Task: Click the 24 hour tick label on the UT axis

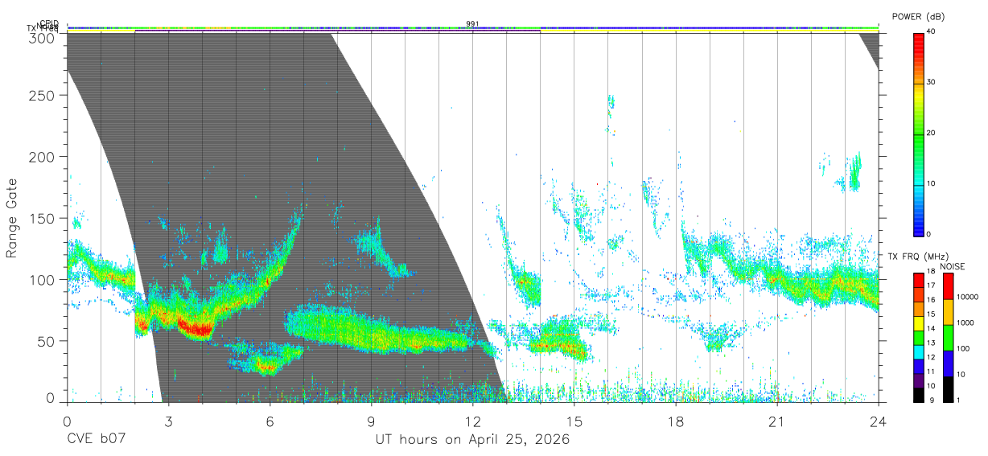Action: click(878, 421)
